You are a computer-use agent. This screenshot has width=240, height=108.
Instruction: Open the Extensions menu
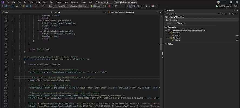pos(74,2)
